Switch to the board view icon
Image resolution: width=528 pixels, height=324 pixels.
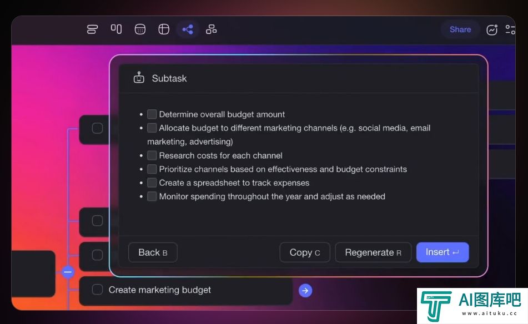pos(116,29)
